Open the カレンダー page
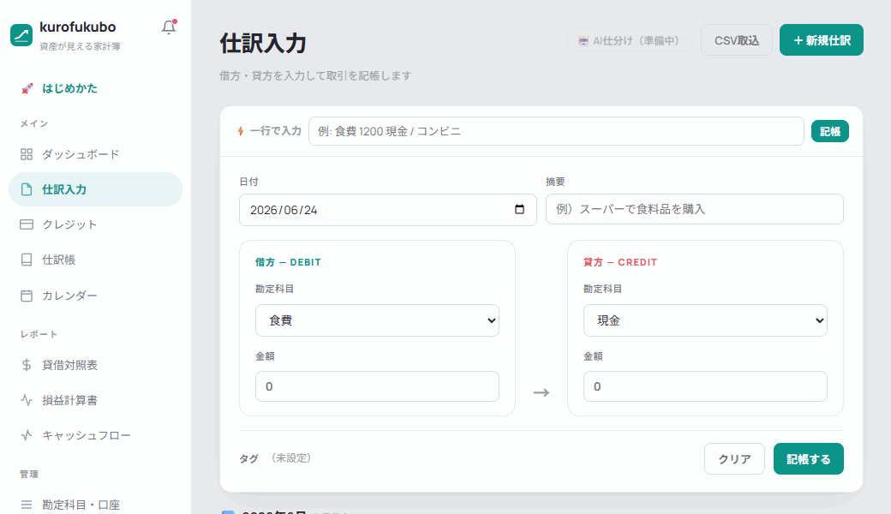Viewport: 891px width, 514px height. coord(95,296)
